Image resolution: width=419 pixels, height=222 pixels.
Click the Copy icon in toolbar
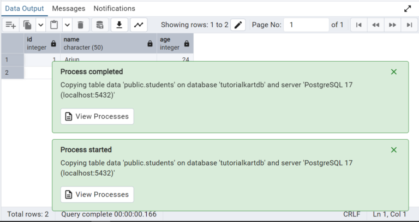(x=27, y=25)
